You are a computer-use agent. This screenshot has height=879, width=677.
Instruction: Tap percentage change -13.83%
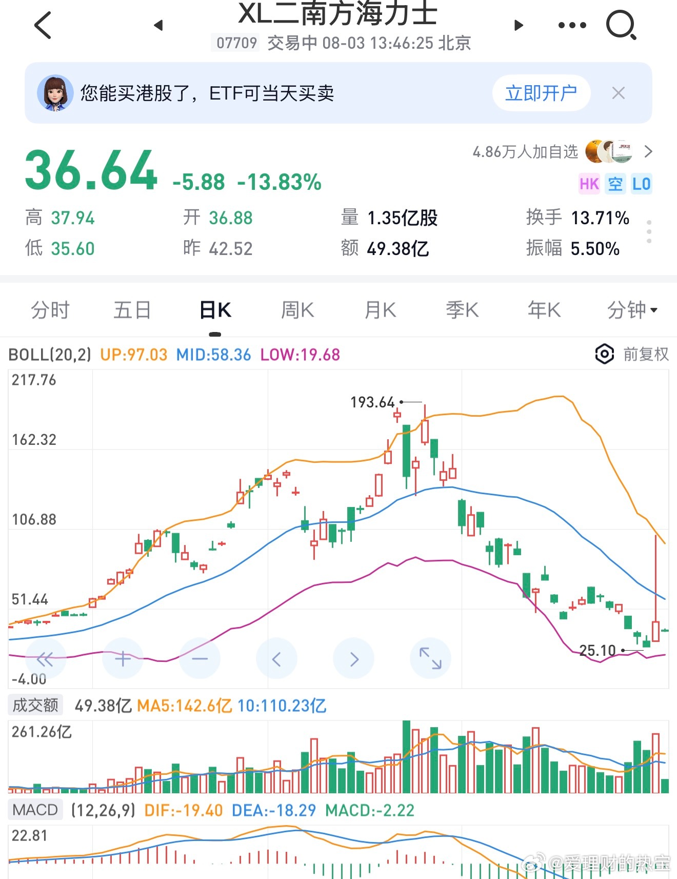pyautogui.click(x=279, y=182)
